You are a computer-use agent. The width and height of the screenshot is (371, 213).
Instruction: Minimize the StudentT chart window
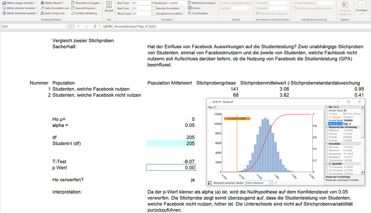click(x=338, y=102)
